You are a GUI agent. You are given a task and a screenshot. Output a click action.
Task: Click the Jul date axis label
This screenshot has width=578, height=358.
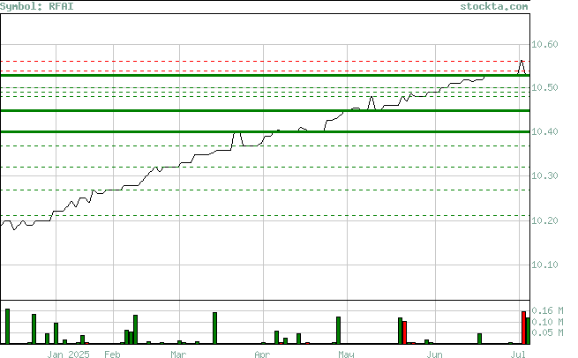(518, 354)
